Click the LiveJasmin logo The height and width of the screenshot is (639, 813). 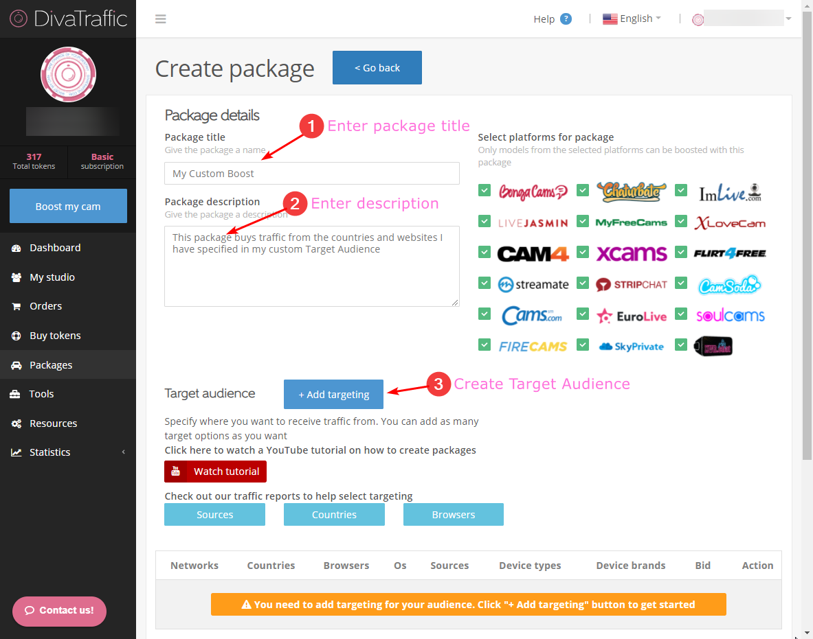(533, 223)
